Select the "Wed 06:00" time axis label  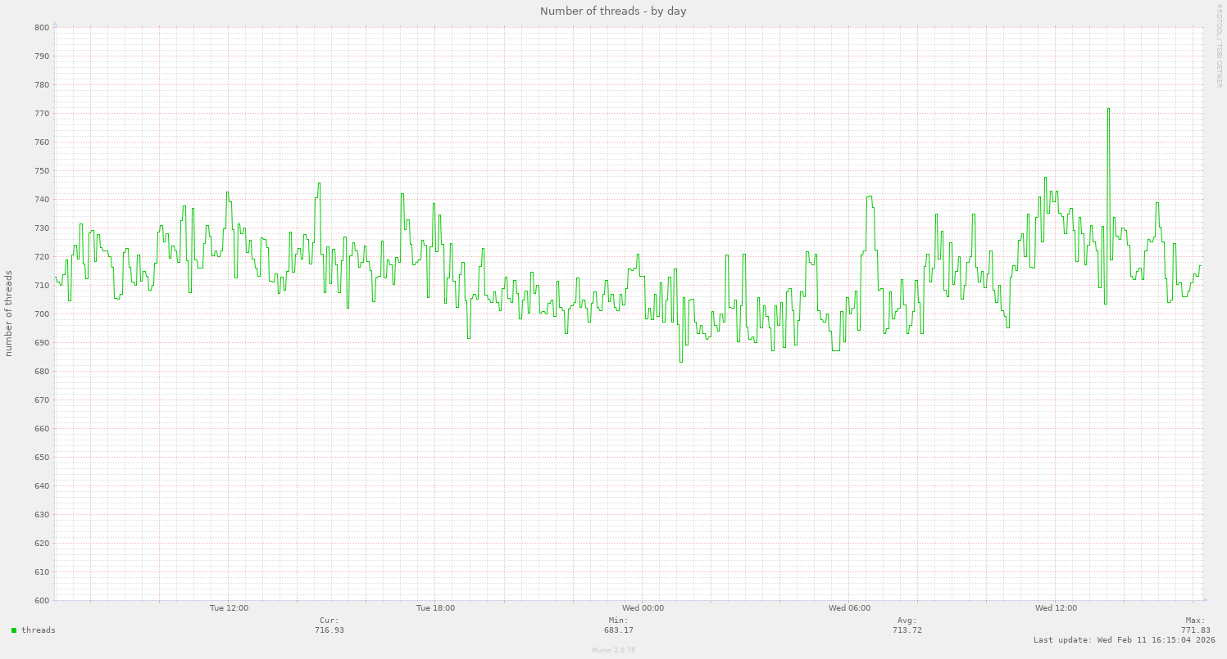[849, 608]
